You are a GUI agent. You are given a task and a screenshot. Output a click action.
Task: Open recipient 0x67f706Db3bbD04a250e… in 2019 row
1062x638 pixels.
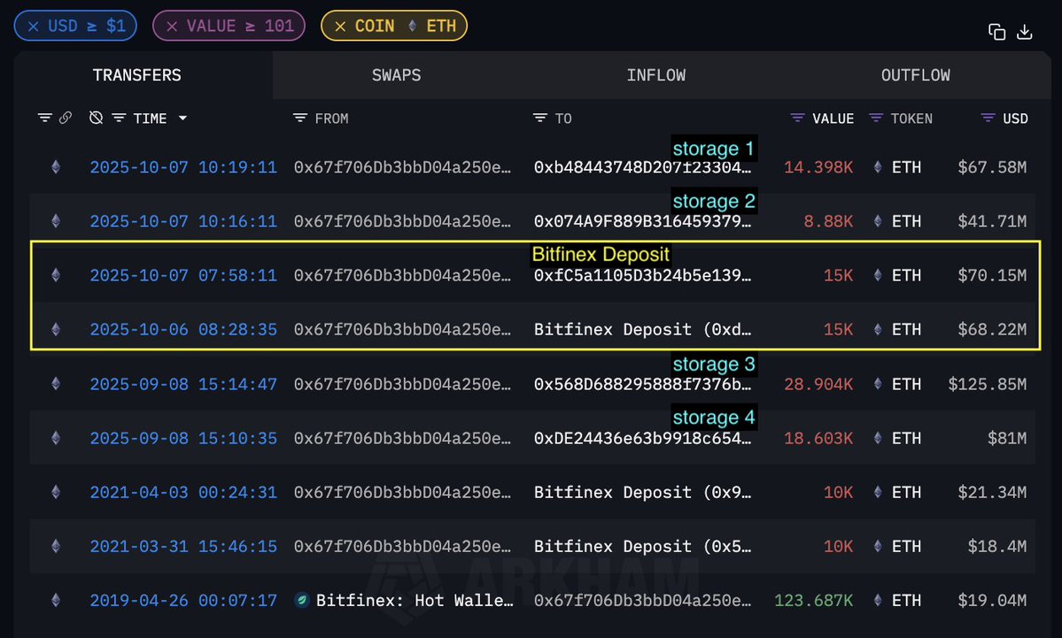642,601
